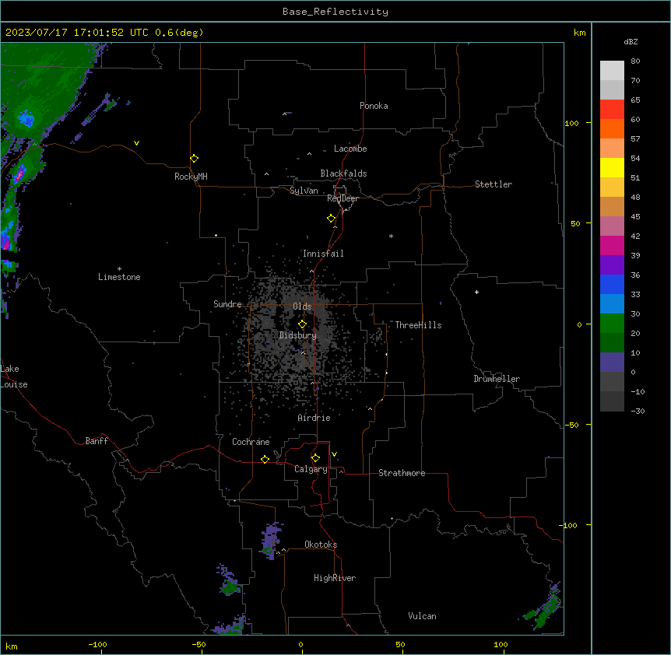Click the blue 36 dBZ color swatch
The height and width of the screenshot is (655, 671).
coord(612,284)
